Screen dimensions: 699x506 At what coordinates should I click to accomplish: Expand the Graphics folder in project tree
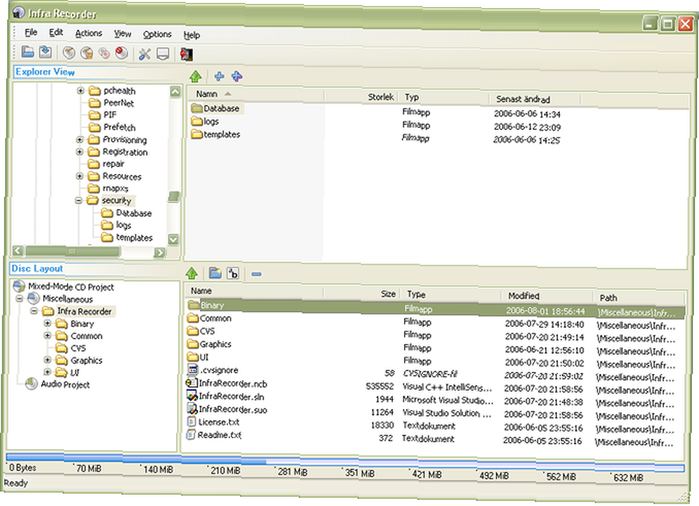tap(48, 359)
